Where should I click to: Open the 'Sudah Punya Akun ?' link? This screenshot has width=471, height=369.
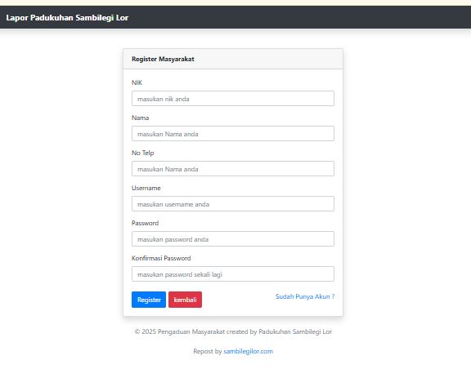(x=305, y=296)
